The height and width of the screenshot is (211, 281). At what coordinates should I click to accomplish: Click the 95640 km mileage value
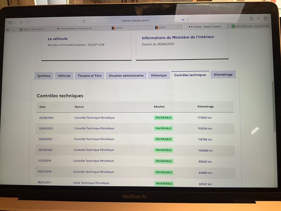point(205,162)
